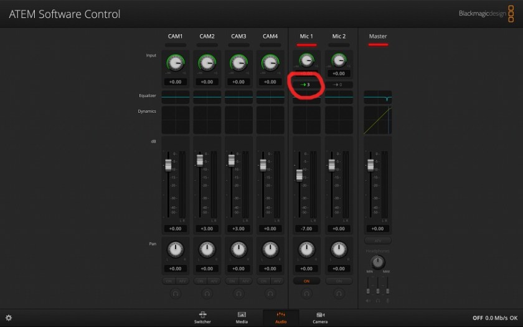The image size is (523, 327).
Task: Open the CAM1 equalizer
Action: click(x=176, y=97)
